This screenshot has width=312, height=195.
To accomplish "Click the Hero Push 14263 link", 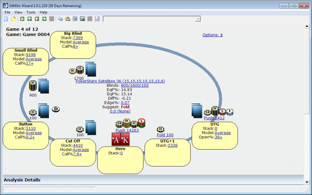I will point(127,130).
